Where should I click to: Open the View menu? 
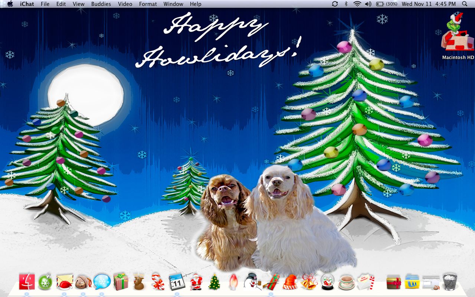(x=78, y=4)
